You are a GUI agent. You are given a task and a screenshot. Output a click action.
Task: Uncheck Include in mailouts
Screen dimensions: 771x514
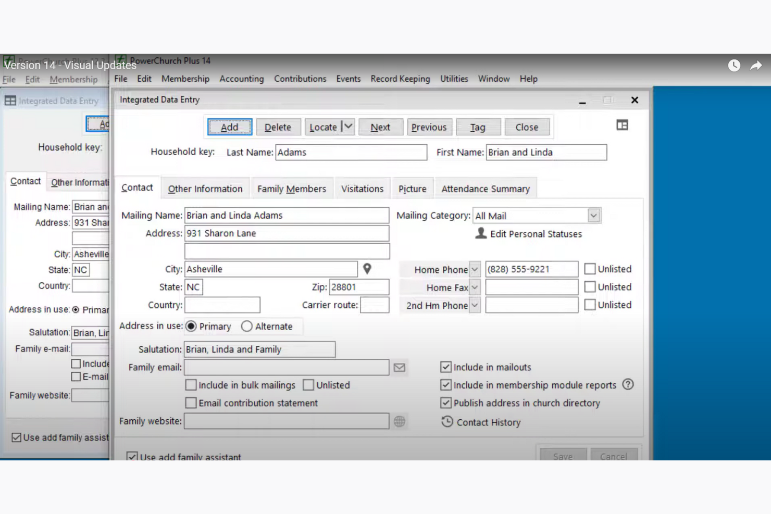(445, 367)
